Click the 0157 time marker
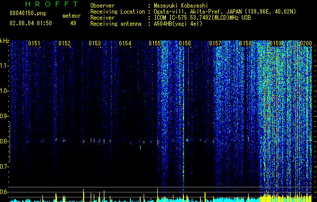 click(215, 43)
